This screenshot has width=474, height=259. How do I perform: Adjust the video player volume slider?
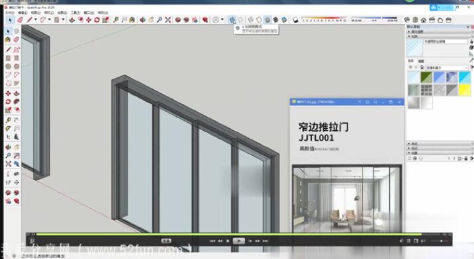pos(440,241)
